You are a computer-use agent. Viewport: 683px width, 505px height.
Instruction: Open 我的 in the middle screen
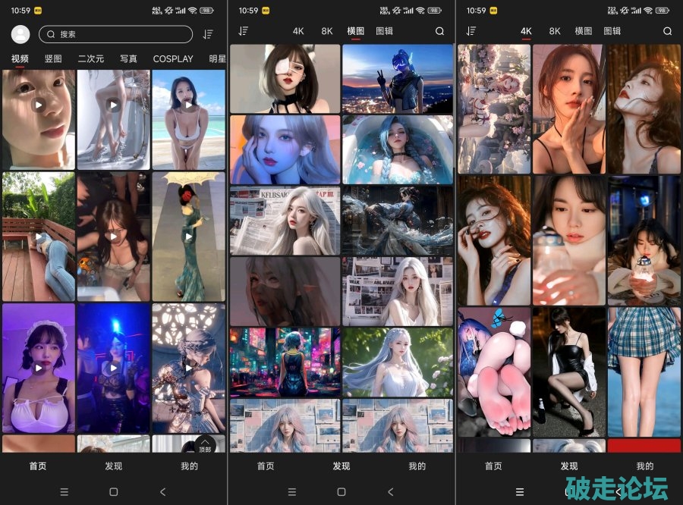click(x=417, y=466)
